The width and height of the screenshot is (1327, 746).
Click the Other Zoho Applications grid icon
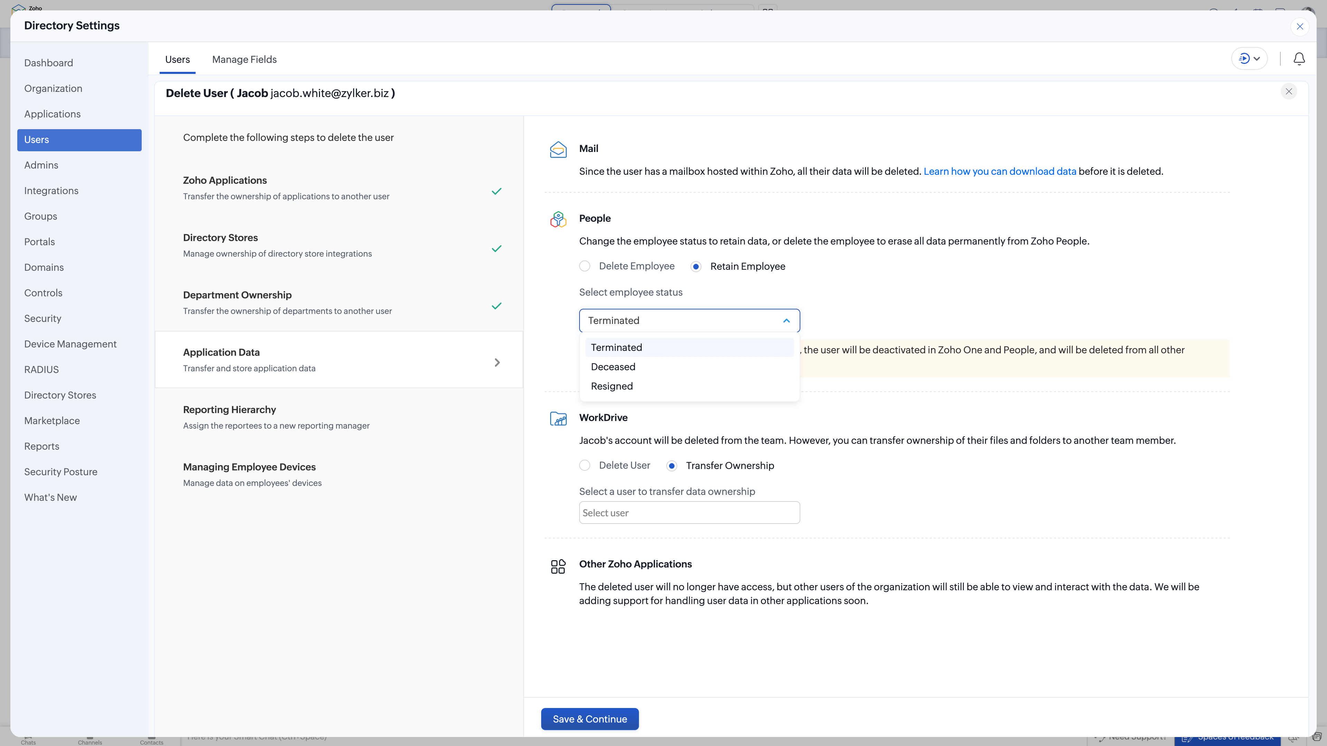pyautogui.click(x=558, y=566)
